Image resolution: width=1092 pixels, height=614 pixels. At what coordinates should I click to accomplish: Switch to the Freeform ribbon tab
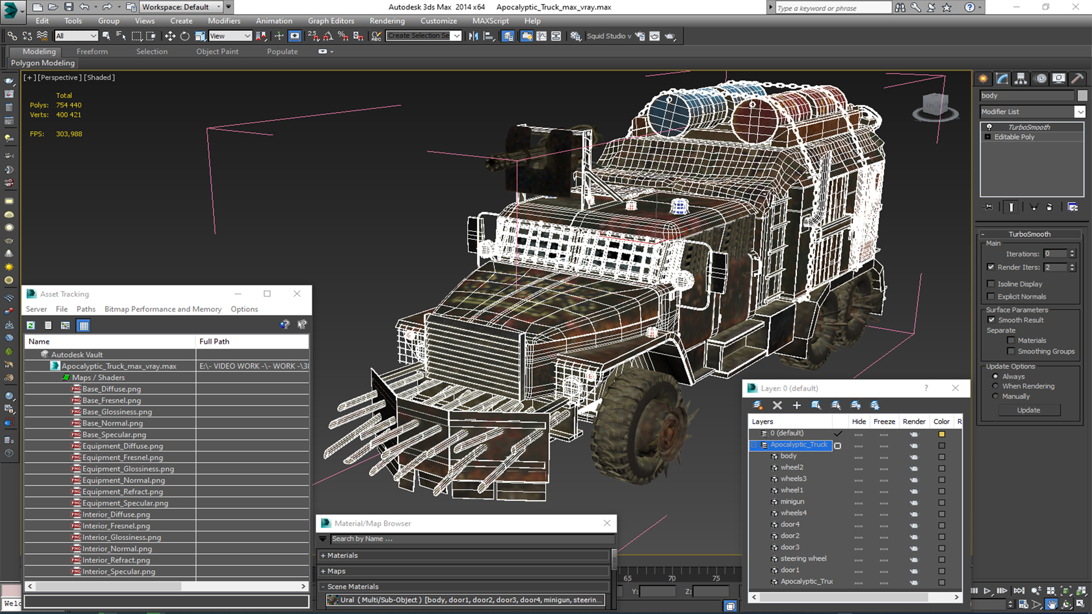92,51
